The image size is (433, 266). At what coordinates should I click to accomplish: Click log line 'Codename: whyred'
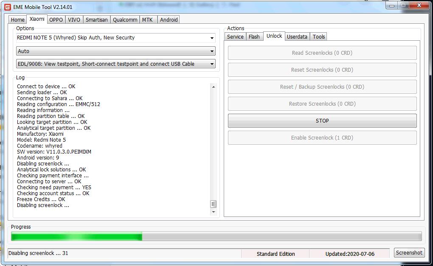click(39, 146)
